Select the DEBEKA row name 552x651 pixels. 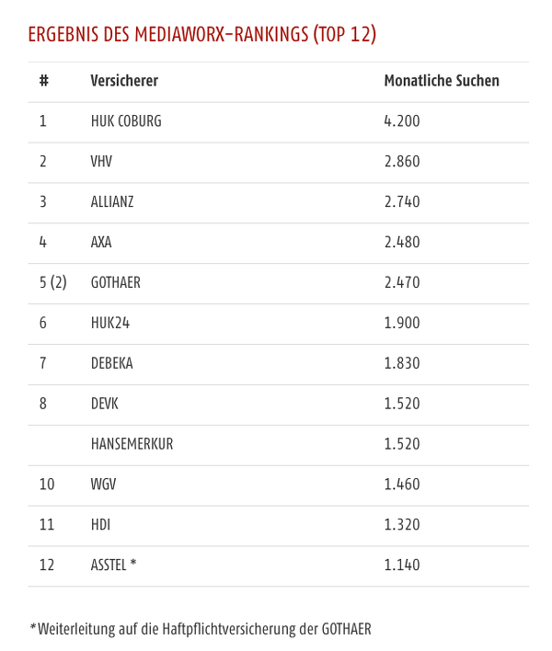point(111,363)
